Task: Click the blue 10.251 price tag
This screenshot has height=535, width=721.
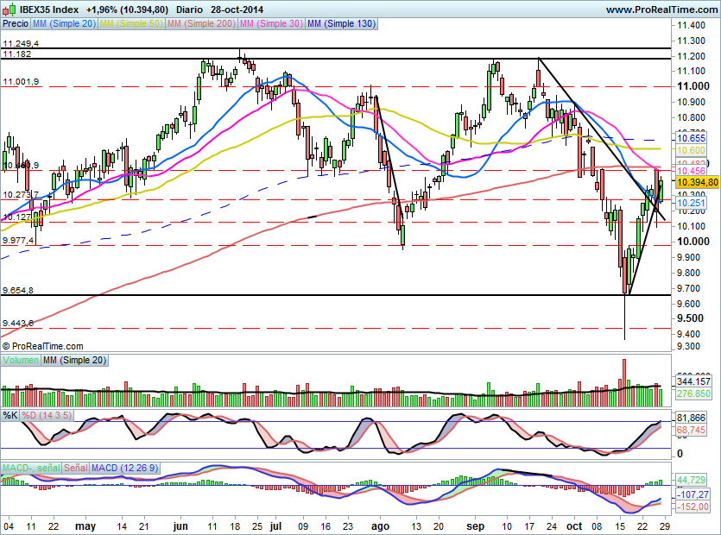Action: pyautogui.click(x=691, y=203)
